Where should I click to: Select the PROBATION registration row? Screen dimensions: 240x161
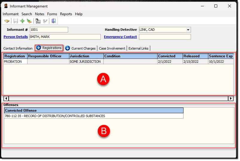[x=15, y=62]
